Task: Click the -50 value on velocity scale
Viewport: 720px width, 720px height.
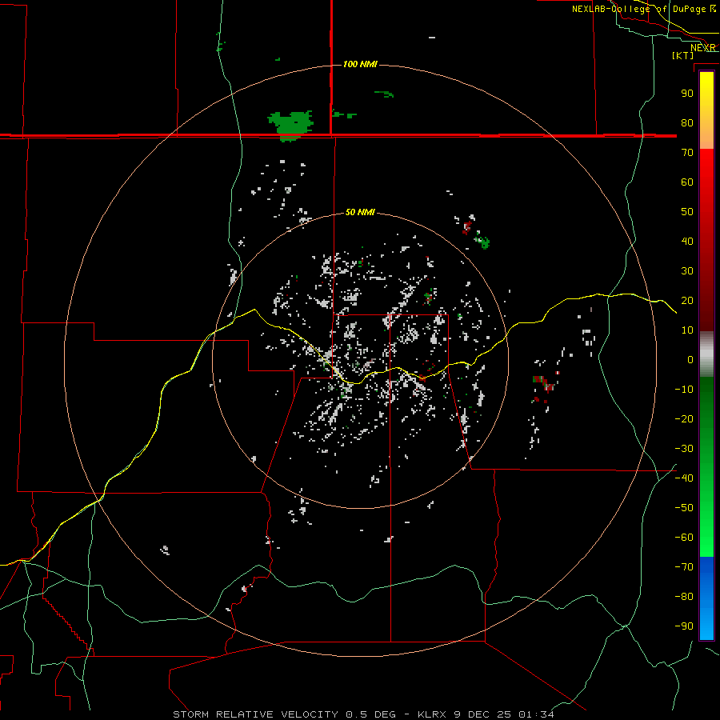Action: 684,508
